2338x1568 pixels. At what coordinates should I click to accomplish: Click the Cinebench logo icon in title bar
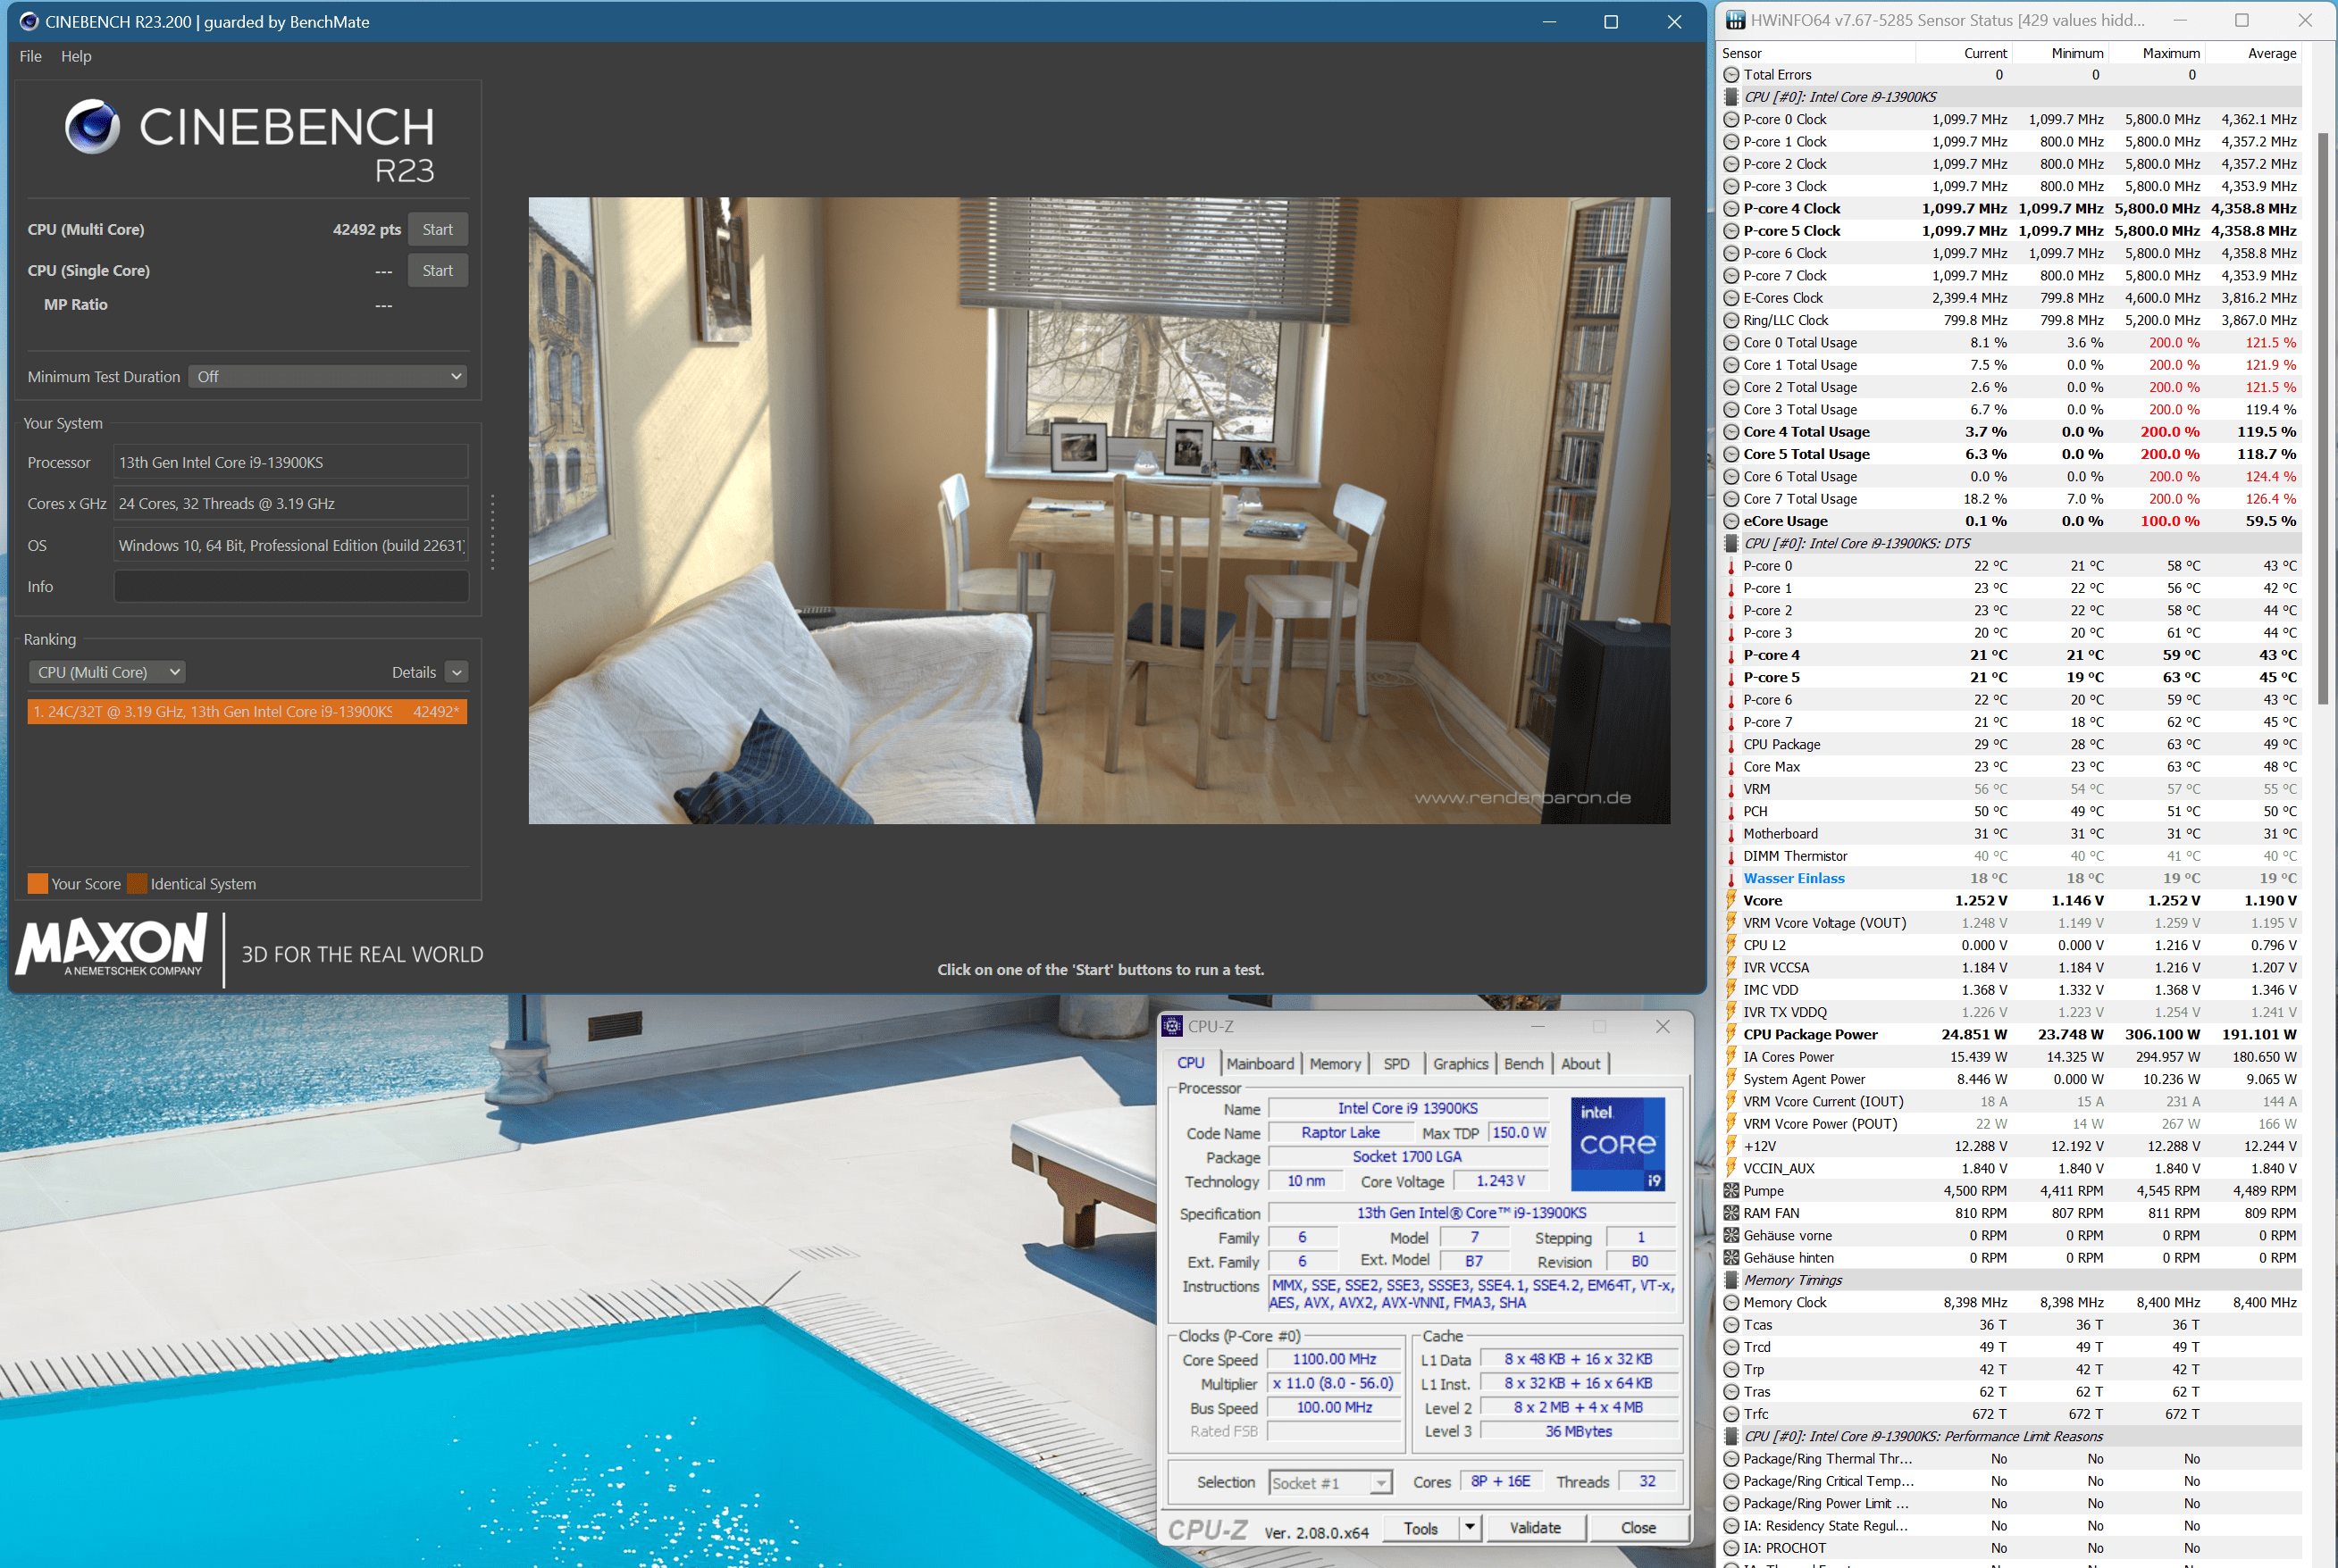[x=29, y=21]
